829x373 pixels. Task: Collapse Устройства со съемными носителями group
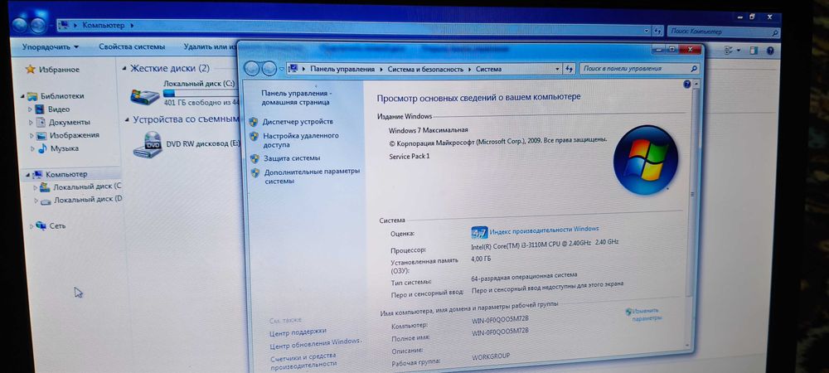coord(128,120)
